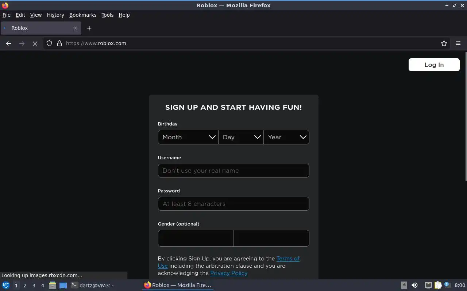Viewport: 467px width, 291px height.
Task: Open the taskbar start menu icon
Action: [5, 285]
